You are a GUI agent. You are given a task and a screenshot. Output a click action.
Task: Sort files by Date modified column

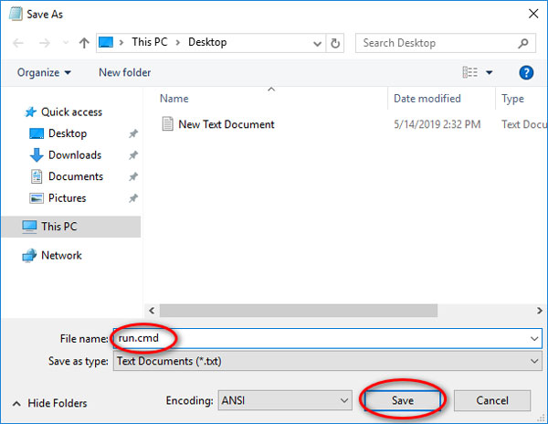point(427,99)
